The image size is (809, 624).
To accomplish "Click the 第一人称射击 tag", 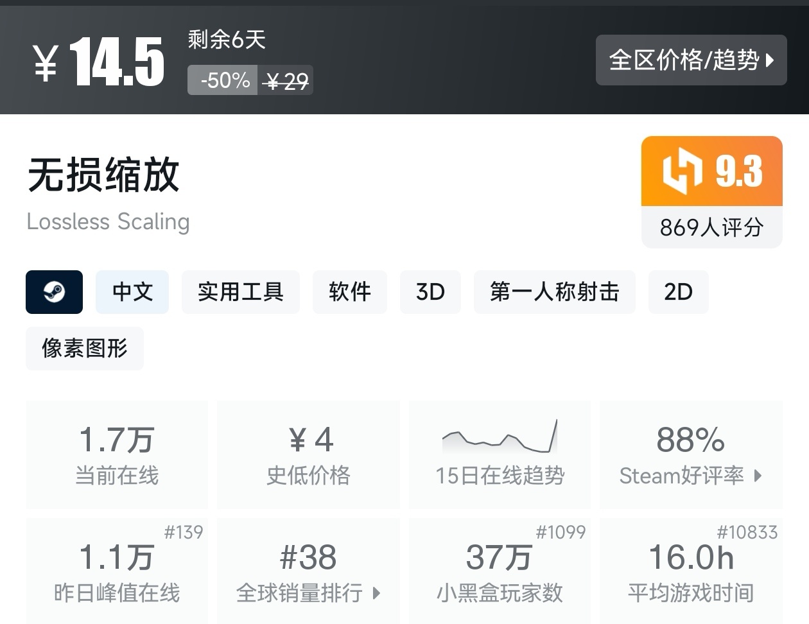I will (555, 292).
